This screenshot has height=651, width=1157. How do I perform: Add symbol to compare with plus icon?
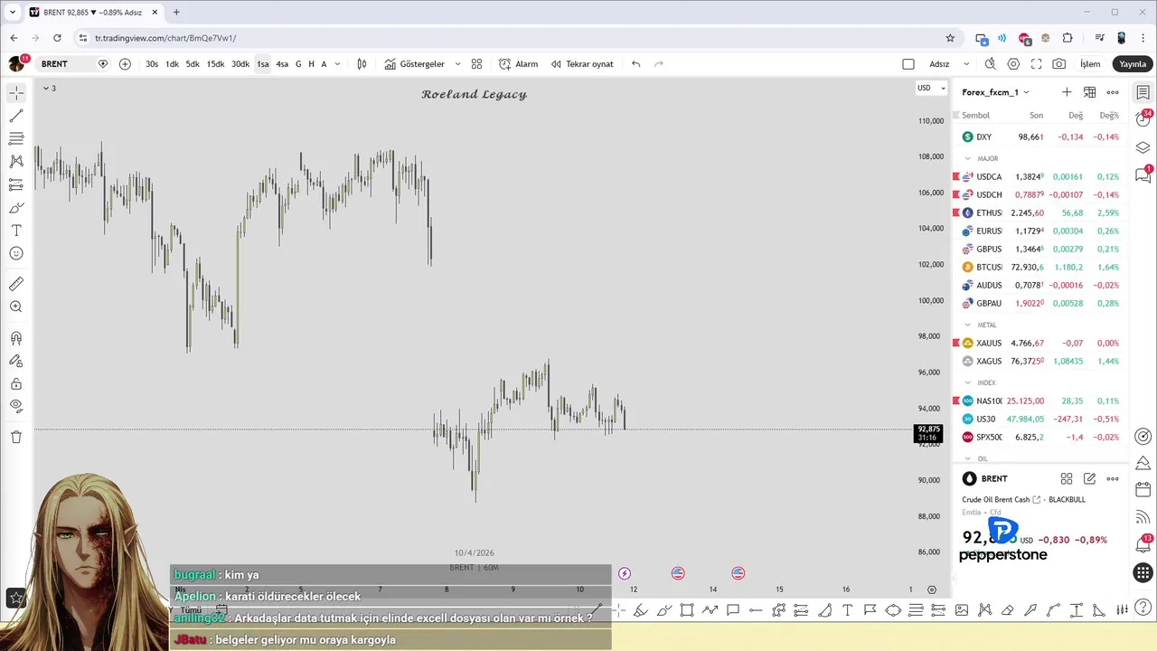pyautogui.click(x=125, y=64)
